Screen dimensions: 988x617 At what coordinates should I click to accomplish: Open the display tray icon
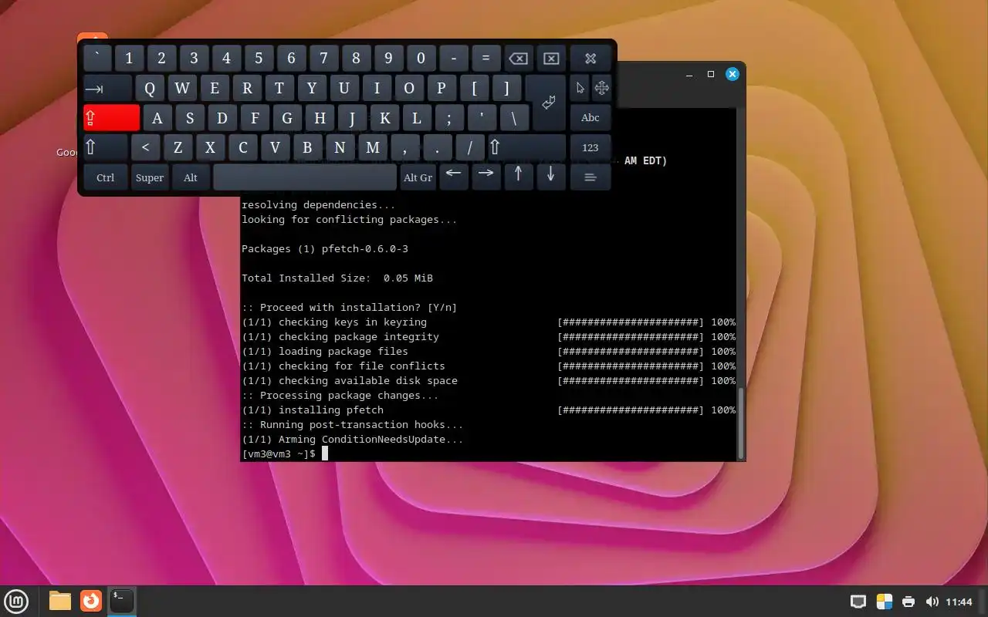(858, 602)
